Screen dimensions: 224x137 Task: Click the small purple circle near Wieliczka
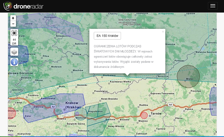pos(77,114)
